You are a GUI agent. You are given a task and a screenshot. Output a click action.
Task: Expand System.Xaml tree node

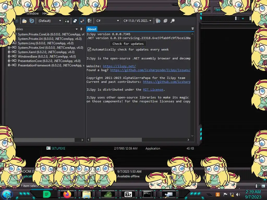pyautogui.click(x=9, y=52)
